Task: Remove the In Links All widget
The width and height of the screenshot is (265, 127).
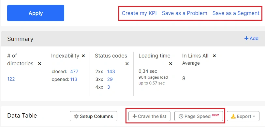Action: pyautogui.click(x=214, y=56)
